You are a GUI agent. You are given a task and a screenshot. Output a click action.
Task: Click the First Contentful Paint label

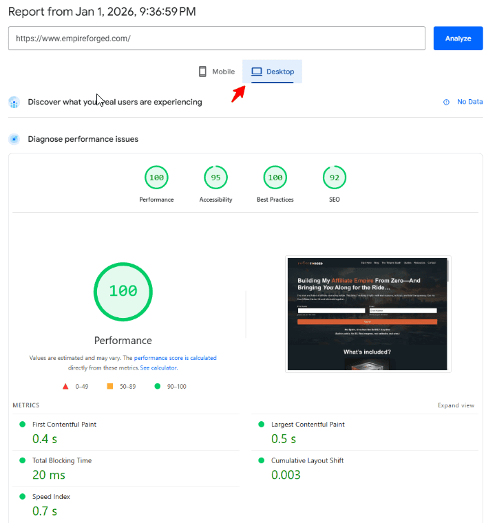(x=64, y=425)
